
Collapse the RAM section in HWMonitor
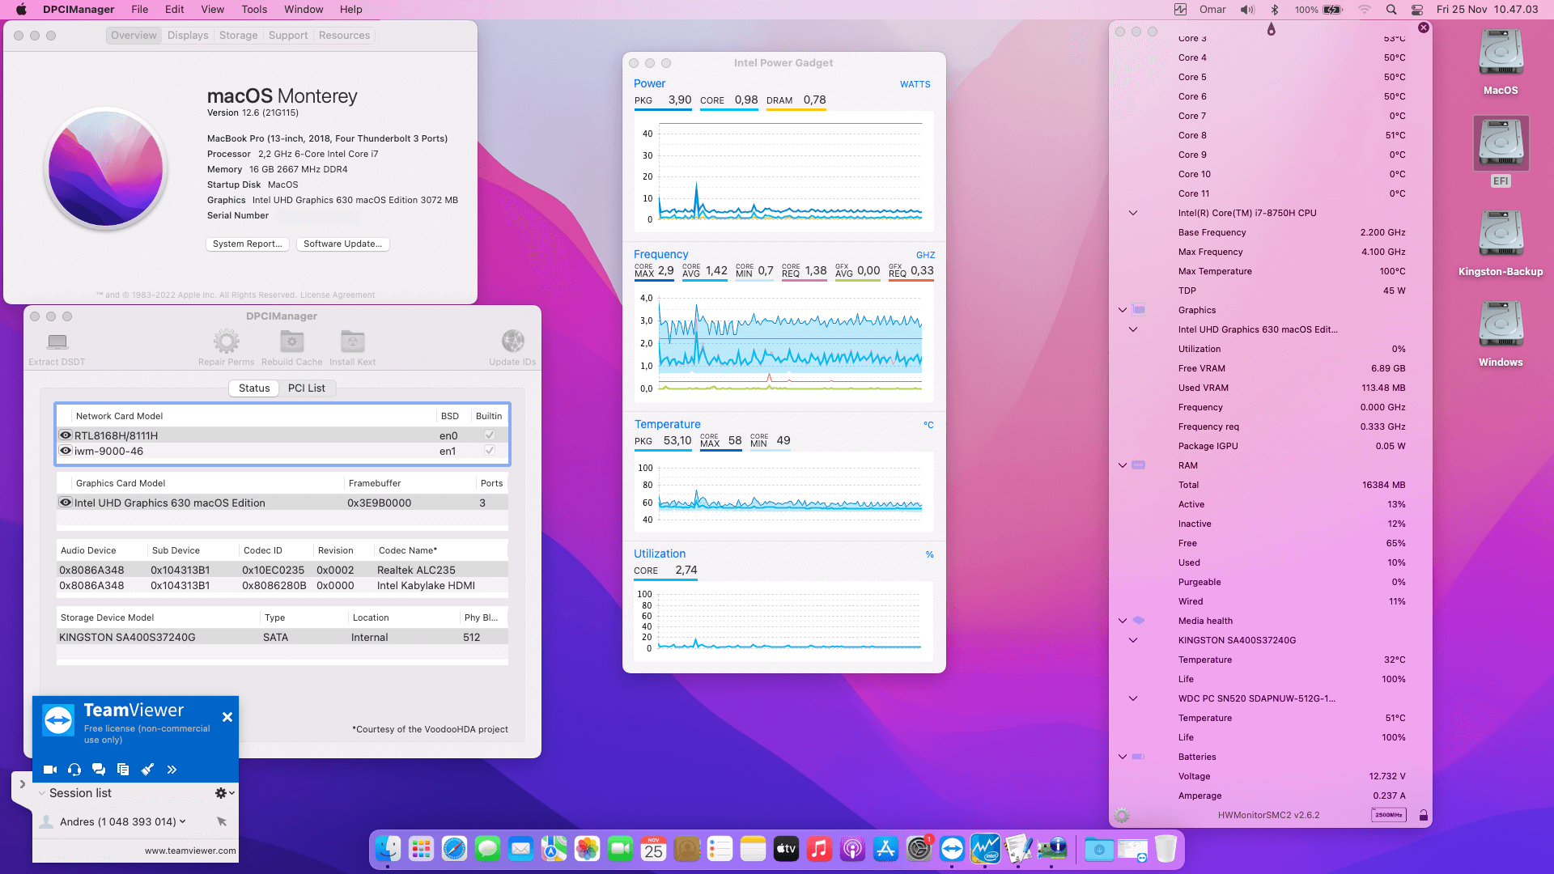1123,465
